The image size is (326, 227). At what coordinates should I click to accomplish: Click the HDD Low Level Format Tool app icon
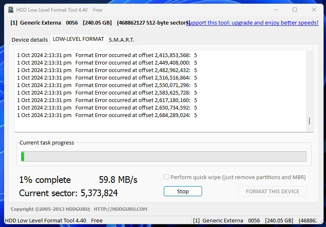coord(11,10)
